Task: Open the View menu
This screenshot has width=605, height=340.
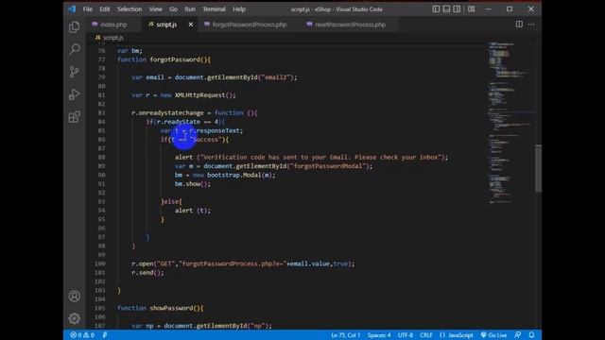Action: (x=155, y=8)
